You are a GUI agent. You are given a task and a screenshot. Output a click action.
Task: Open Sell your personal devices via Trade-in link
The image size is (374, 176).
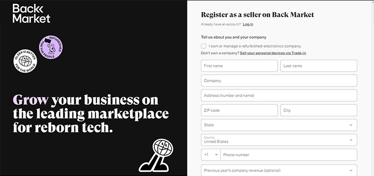[x=273, y=53]
